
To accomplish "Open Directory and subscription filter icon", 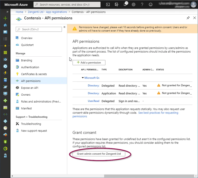I will click(x=117, y=5).
